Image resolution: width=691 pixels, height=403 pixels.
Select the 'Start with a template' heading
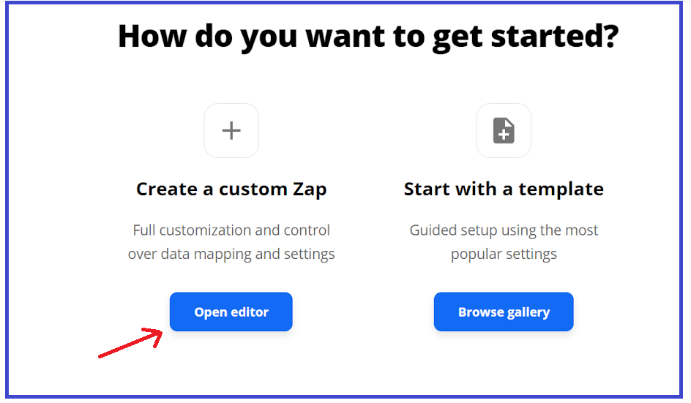[504, 189]
